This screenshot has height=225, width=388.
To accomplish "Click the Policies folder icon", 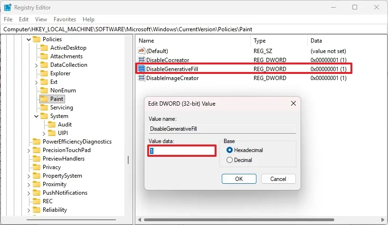I will coord(37,39).
